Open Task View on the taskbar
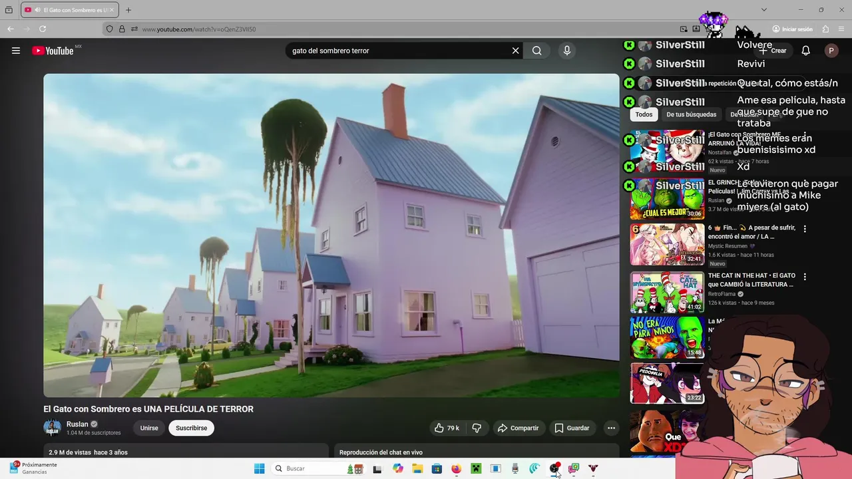 point(377,468)
